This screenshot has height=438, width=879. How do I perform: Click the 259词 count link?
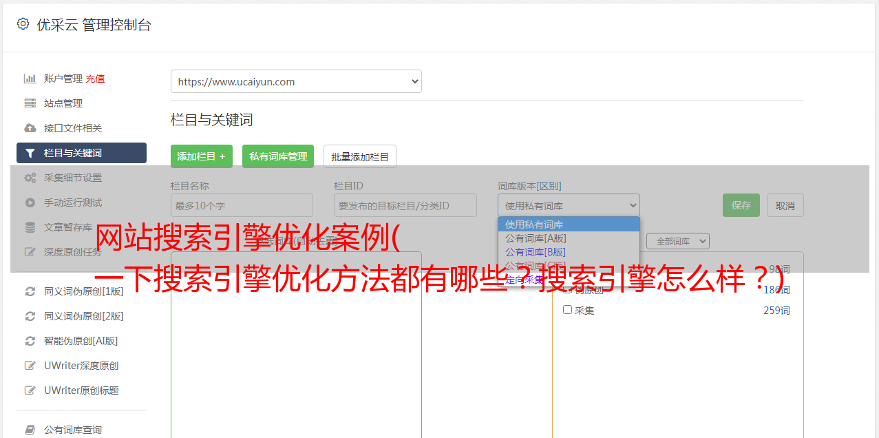(776, 311)
